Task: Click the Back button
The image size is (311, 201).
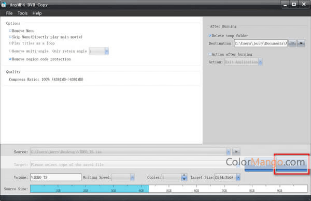Action: 259,164
